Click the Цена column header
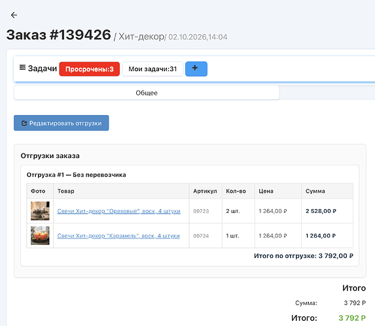The width and height of the screenshot is (375, 326). tap(266, 191)
